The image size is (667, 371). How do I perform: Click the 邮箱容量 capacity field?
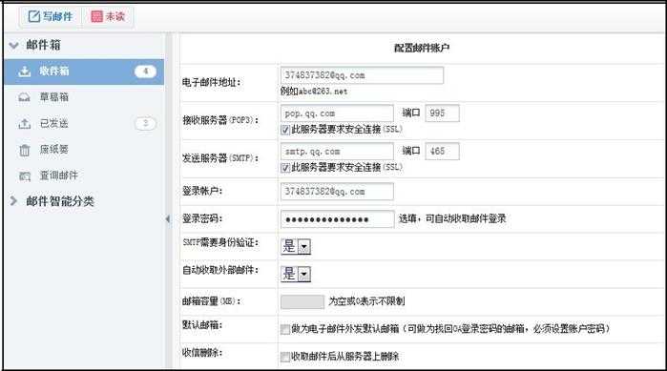click(x=302, y=301)
